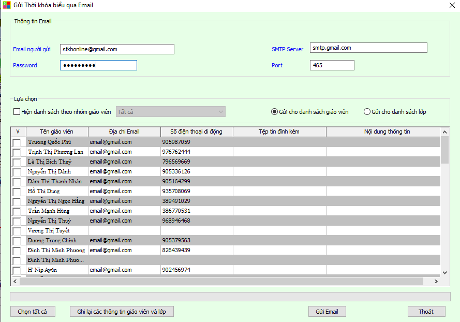Check the row for Hồ Thị Dung
The image size is (460, 322).
pyautogui.click(x=17, y=192)
